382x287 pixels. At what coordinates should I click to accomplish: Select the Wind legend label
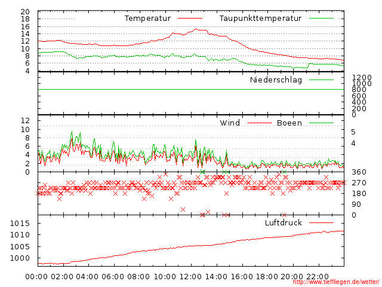[230, 123]
